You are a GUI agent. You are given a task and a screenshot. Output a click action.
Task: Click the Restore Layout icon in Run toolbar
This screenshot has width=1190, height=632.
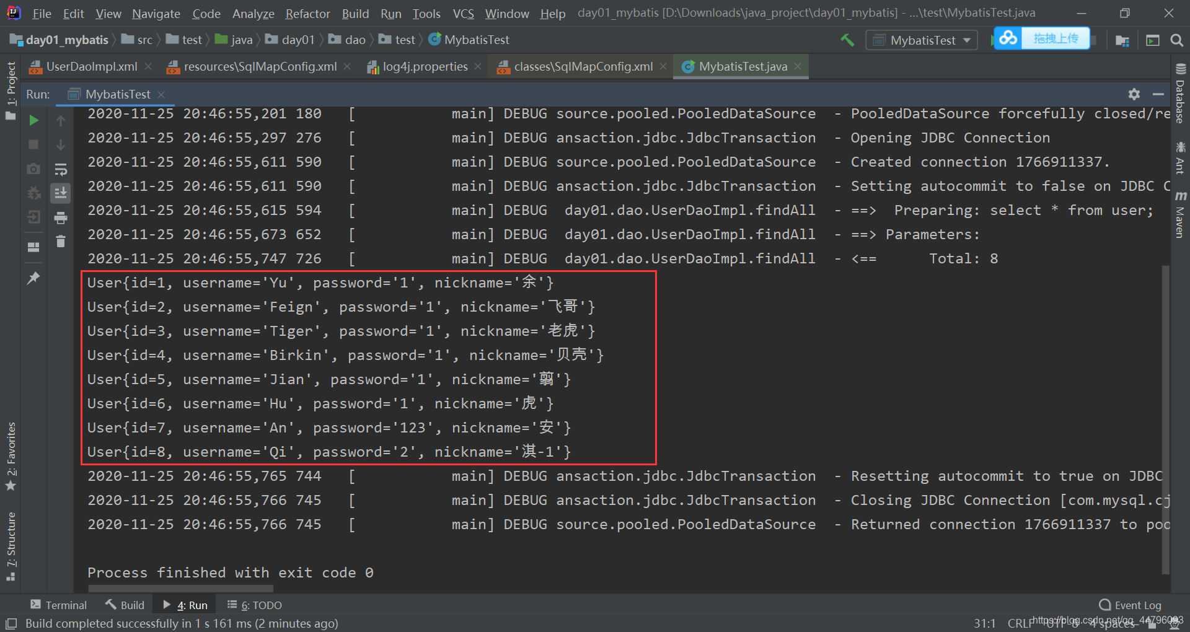[34, 247]
